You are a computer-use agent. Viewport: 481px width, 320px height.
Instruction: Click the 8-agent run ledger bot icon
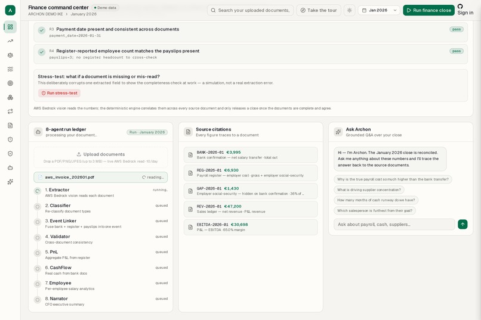(38, 132)
